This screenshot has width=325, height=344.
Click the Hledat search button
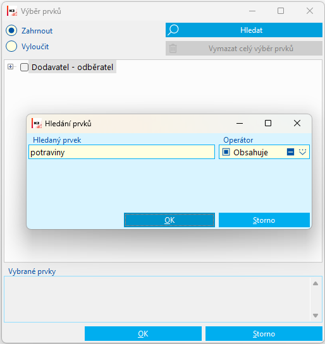click(x=244, y=30)
